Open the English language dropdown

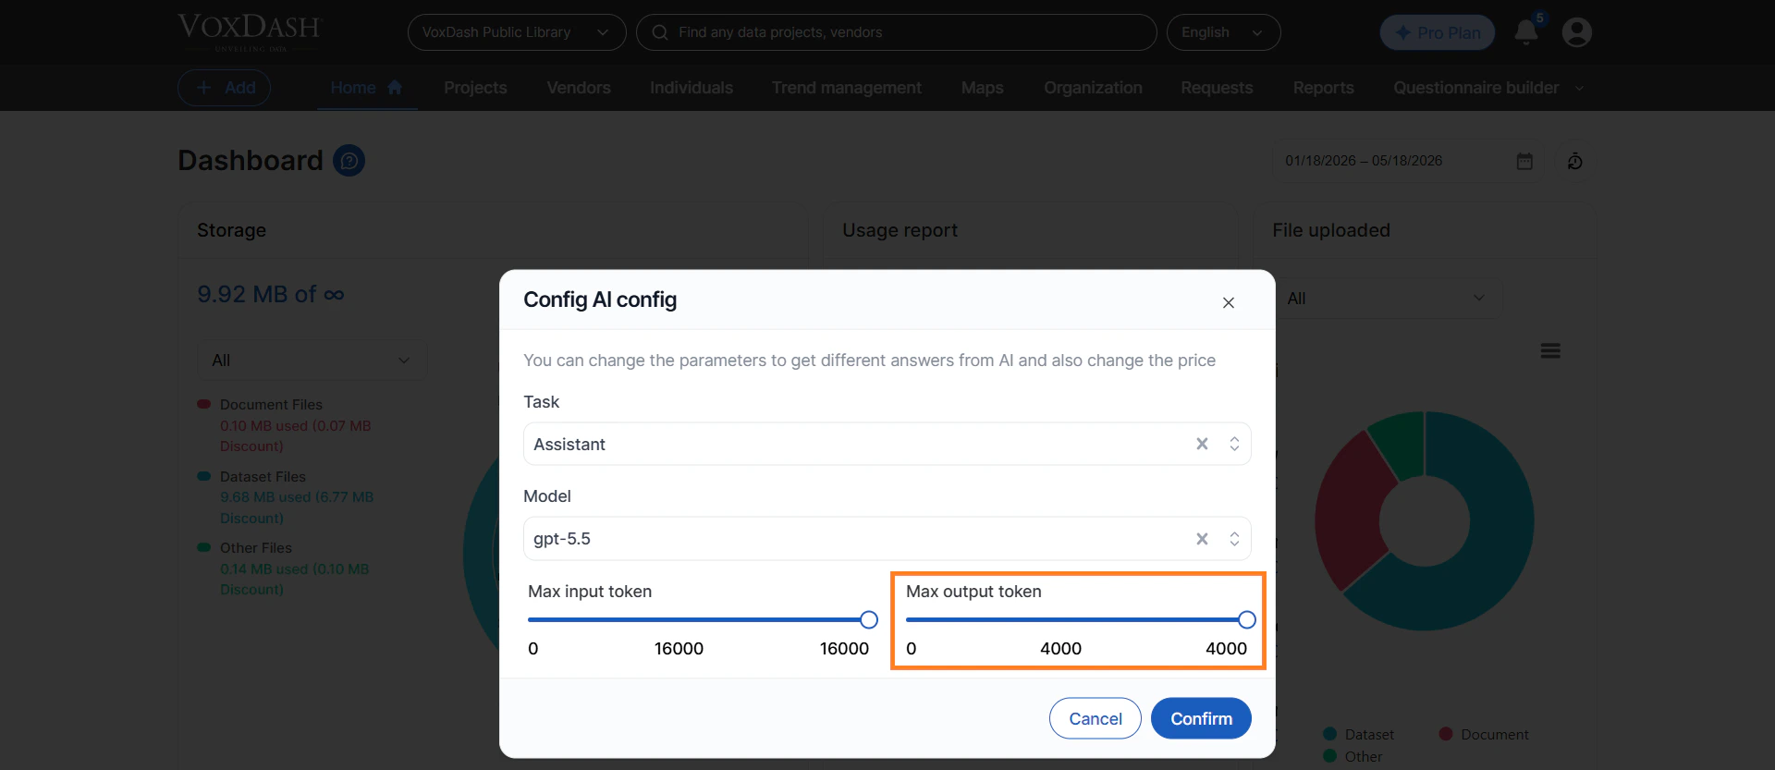click(x=1223, y=32)
